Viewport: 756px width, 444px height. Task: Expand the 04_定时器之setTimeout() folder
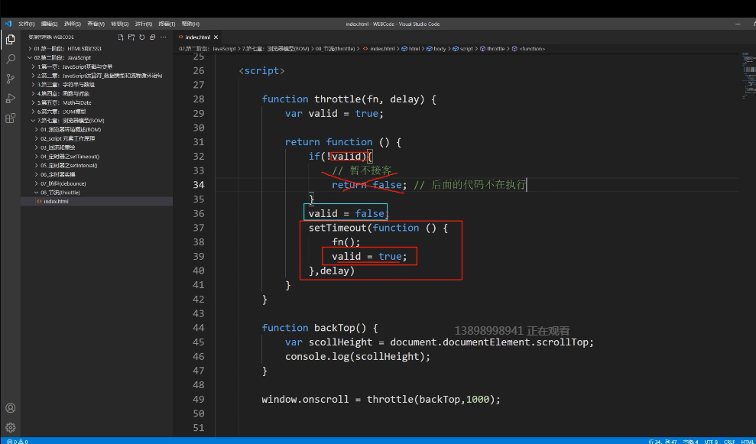(96, 157)
